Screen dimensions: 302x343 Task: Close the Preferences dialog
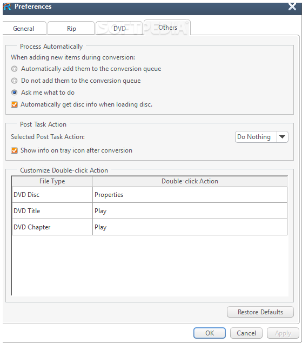tap(292, 6)
